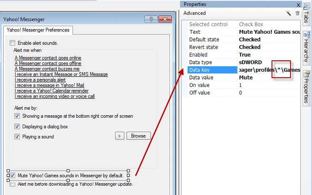Open the Tabs side panel
Viewport: 312px width, 195px height.
[x=307, y=14]
